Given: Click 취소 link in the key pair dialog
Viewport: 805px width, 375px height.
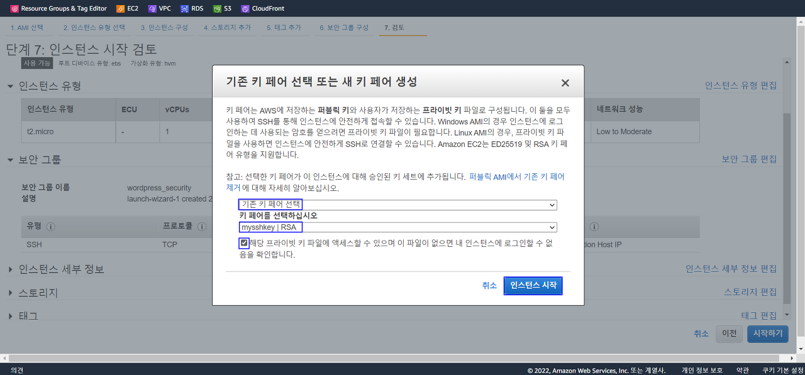Looking at the screenshot, I should click(x=489, y=285).
